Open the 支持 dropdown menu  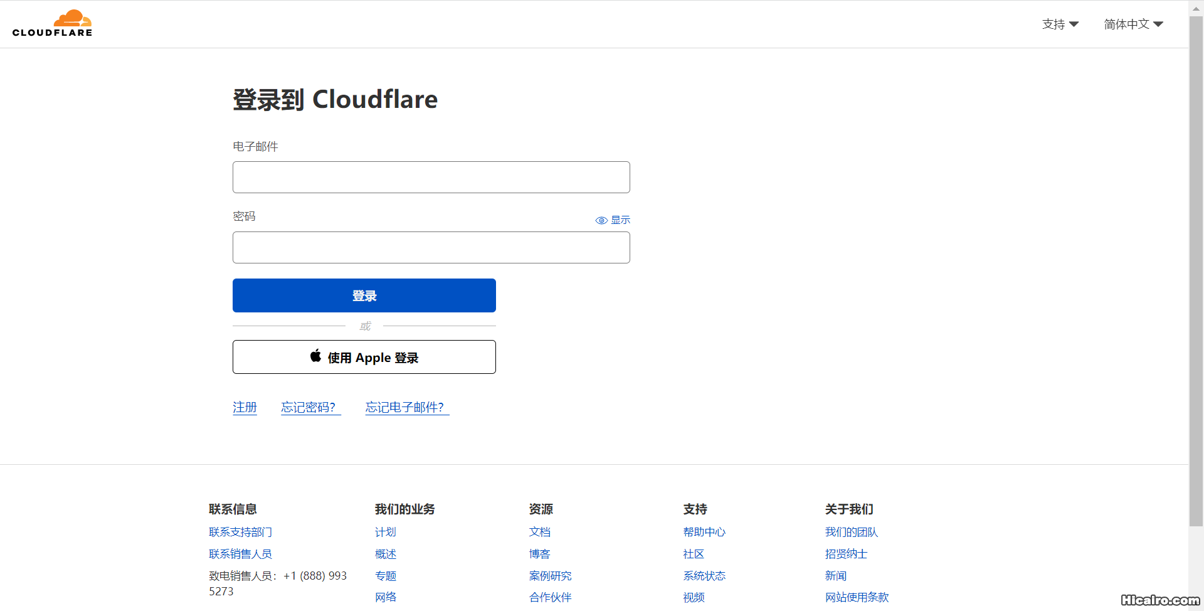click(x=1060, y=24)
